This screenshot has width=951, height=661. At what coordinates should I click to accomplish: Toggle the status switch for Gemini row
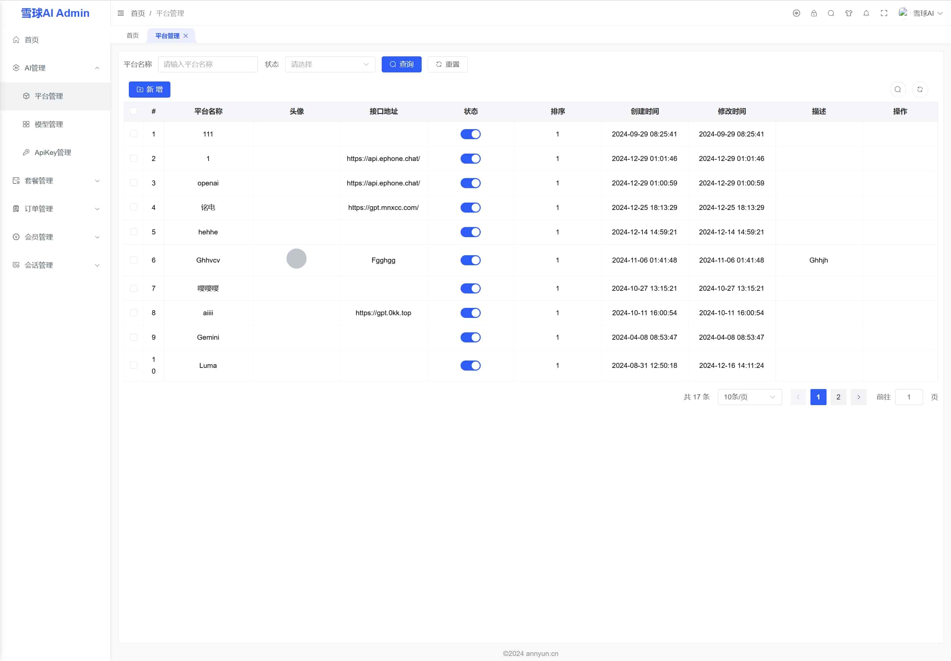point(470,337)
